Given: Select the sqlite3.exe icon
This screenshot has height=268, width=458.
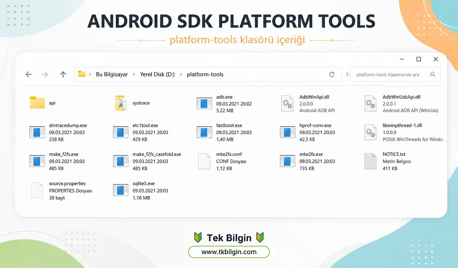Looking at the screenshot, I should 121,190.
